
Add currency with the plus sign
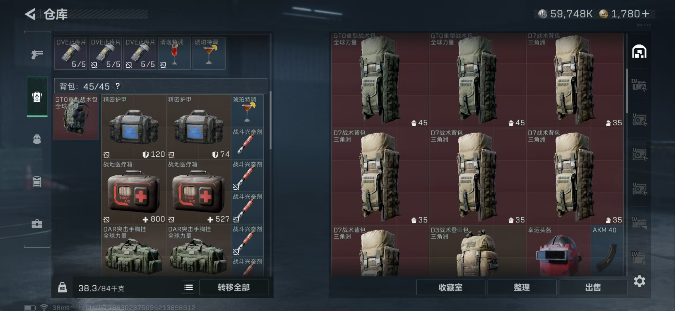(x=646, y=14)
